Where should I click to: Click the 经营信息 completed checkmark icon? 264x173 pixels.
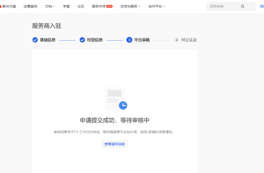click(x=82, y=40)
